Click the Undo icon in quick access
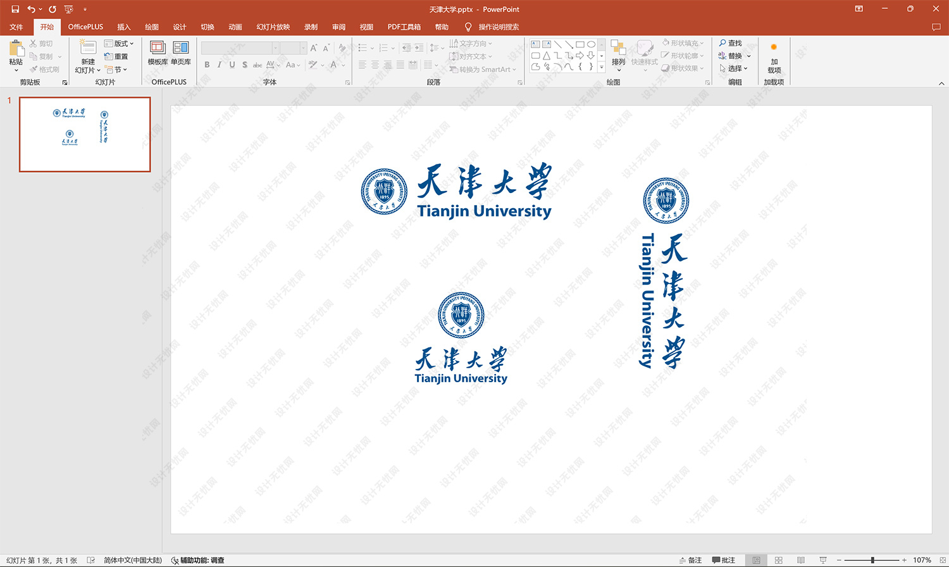Screen dimensions: 949x567 click(31, 9)
